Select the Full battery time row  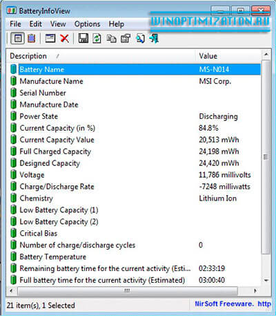click(135, 280)
